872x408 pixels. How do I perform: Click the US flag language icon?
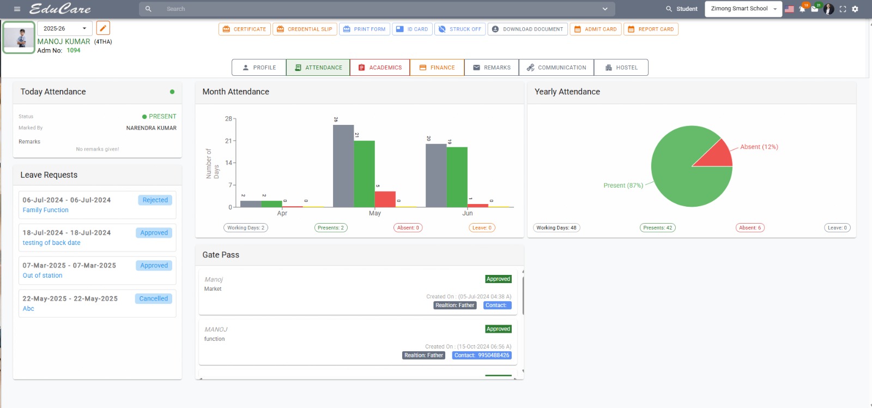pos(789,9)
